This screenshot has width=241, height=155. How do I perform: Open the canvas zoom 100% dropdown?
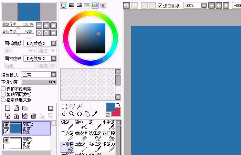coord(204,6)
